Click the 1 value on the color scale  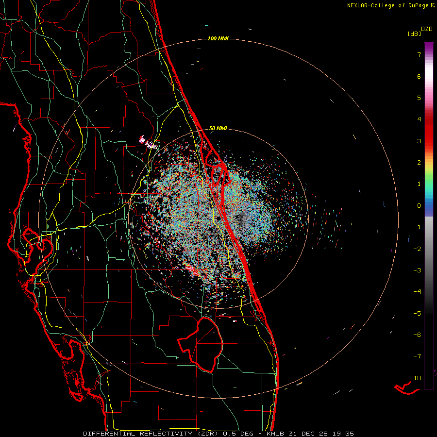pyautogui.click(x=419, y=184)
